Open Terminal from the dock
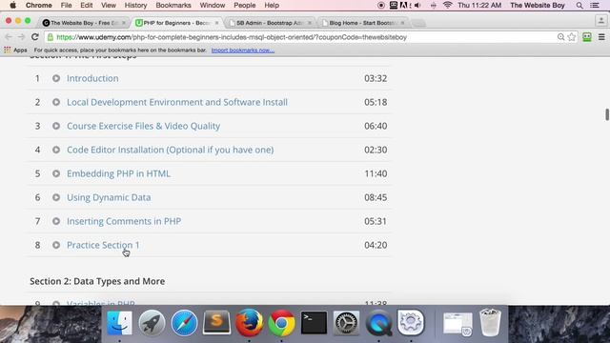 pyautogui.click(x=314, y=323)
